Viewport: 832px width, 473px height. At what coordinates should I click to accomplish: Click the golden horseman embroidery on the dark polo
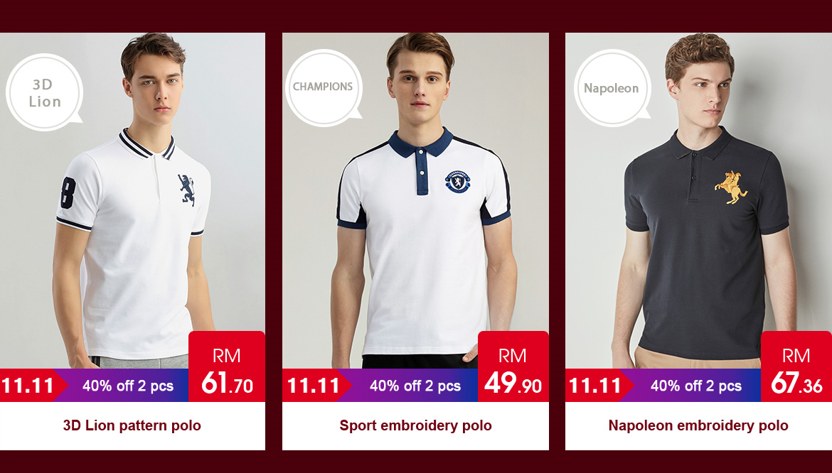pyautogui.click(x=730, y=187)
